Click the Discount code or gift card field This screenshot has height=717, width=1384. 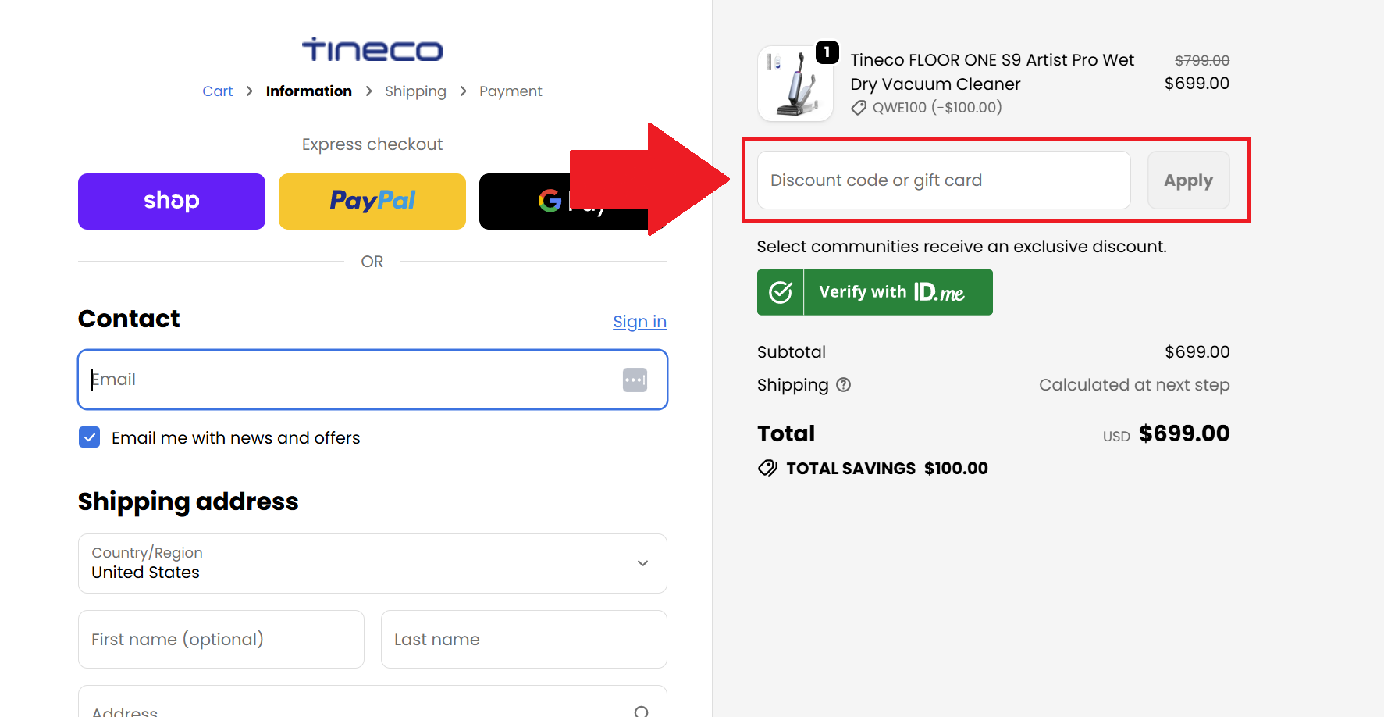[x=941, y=180]
